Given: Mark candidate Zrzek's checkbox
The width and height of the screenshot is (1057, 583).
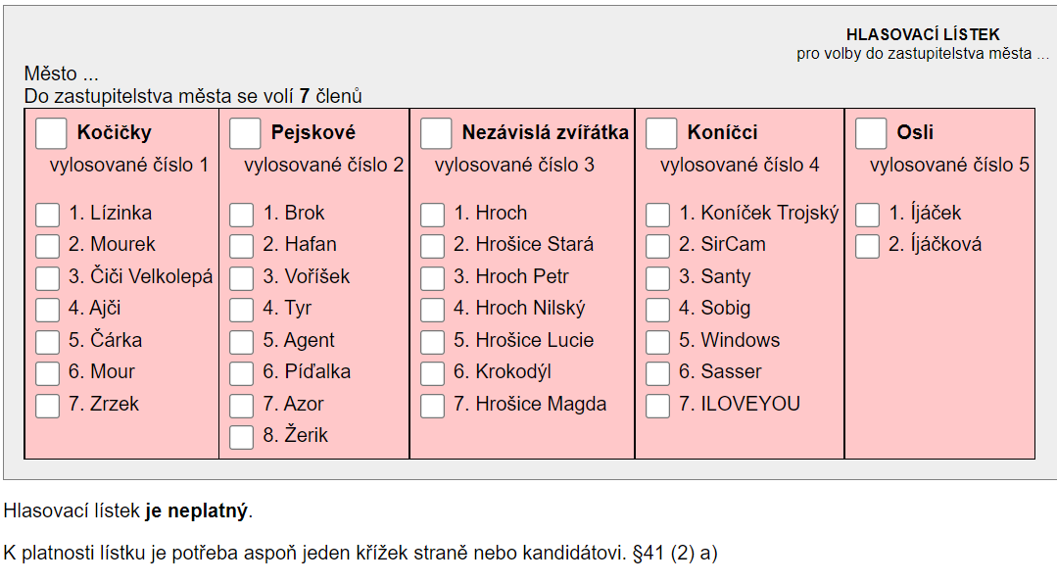Looking at the screenshot, I should coord(48,406).
